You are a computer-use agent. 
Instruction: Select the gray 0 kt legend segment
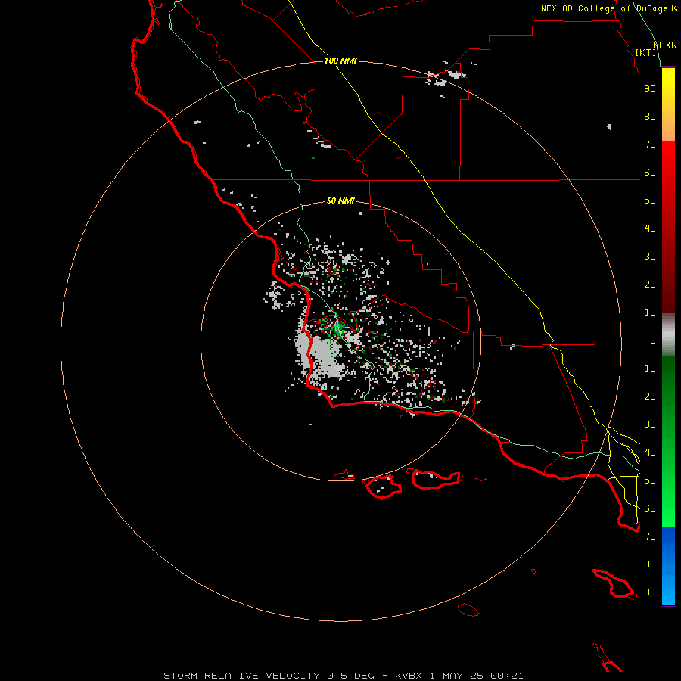(668, 335)
